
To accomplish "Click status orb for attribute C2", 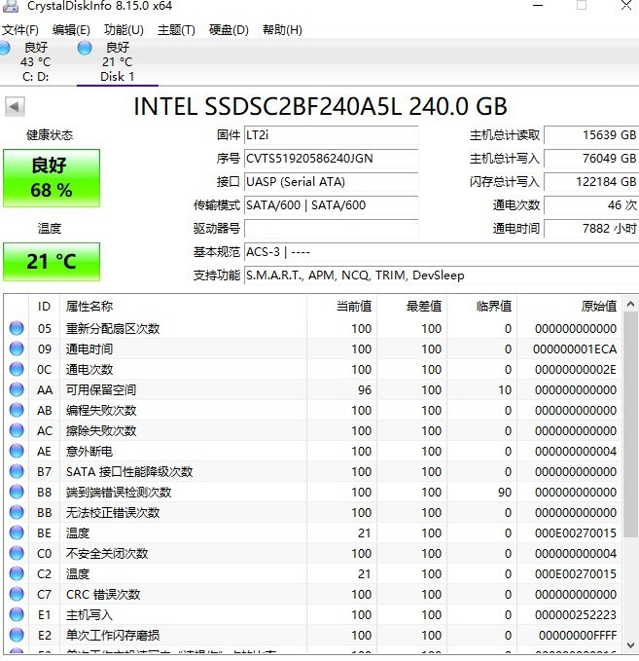I will click(17, 573).
